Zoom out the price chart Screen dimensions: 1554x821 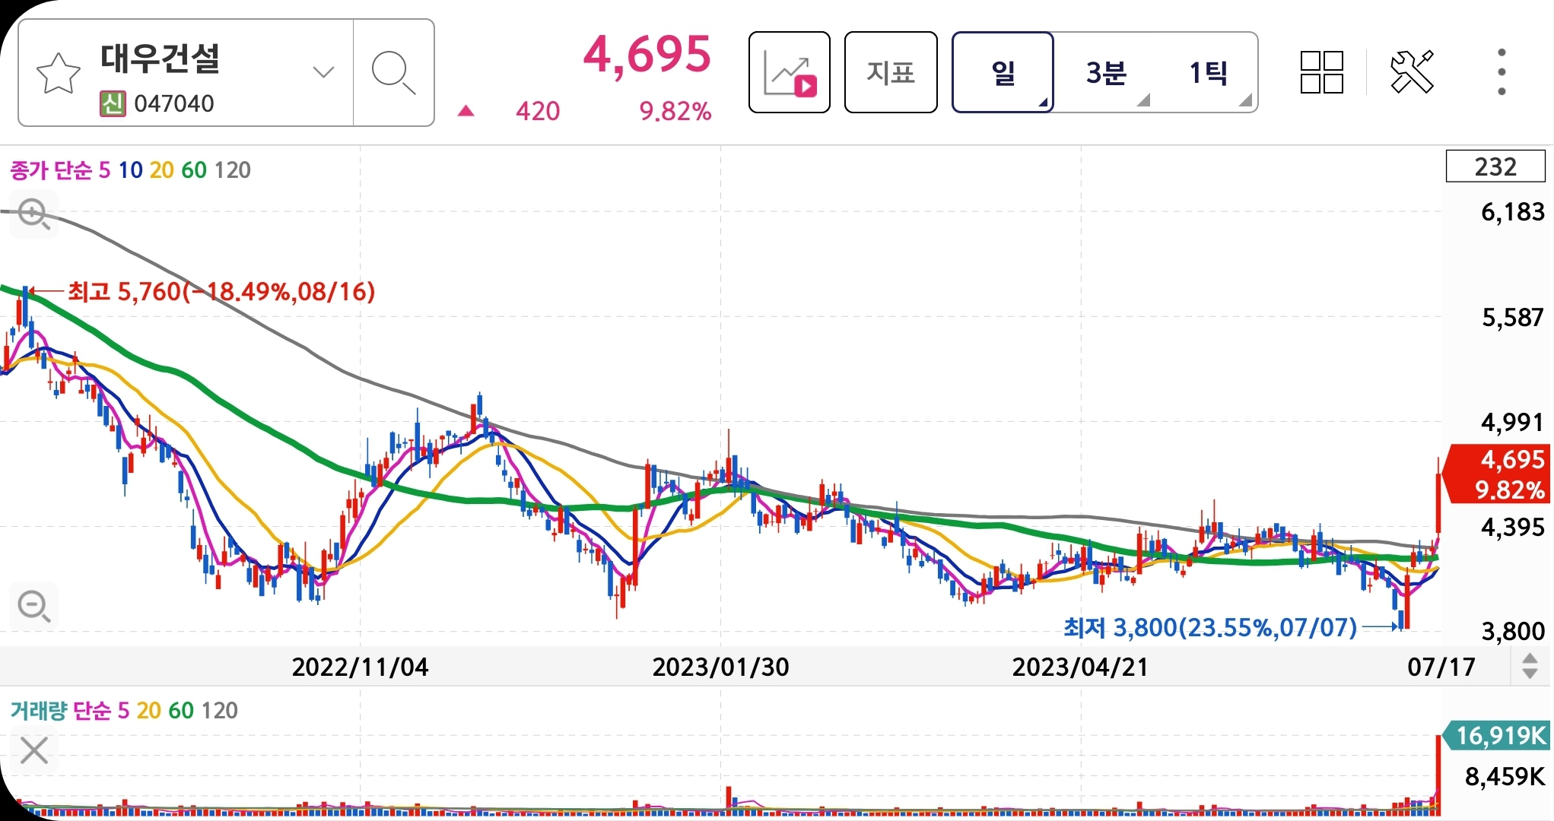(x=34, y=606)
